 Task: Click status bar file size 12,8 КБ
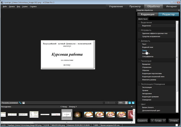click(x=46, y=125)
